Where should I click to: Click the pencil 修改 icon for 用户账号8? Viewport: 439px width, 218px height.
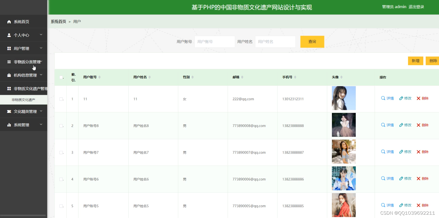coord(401,125)
